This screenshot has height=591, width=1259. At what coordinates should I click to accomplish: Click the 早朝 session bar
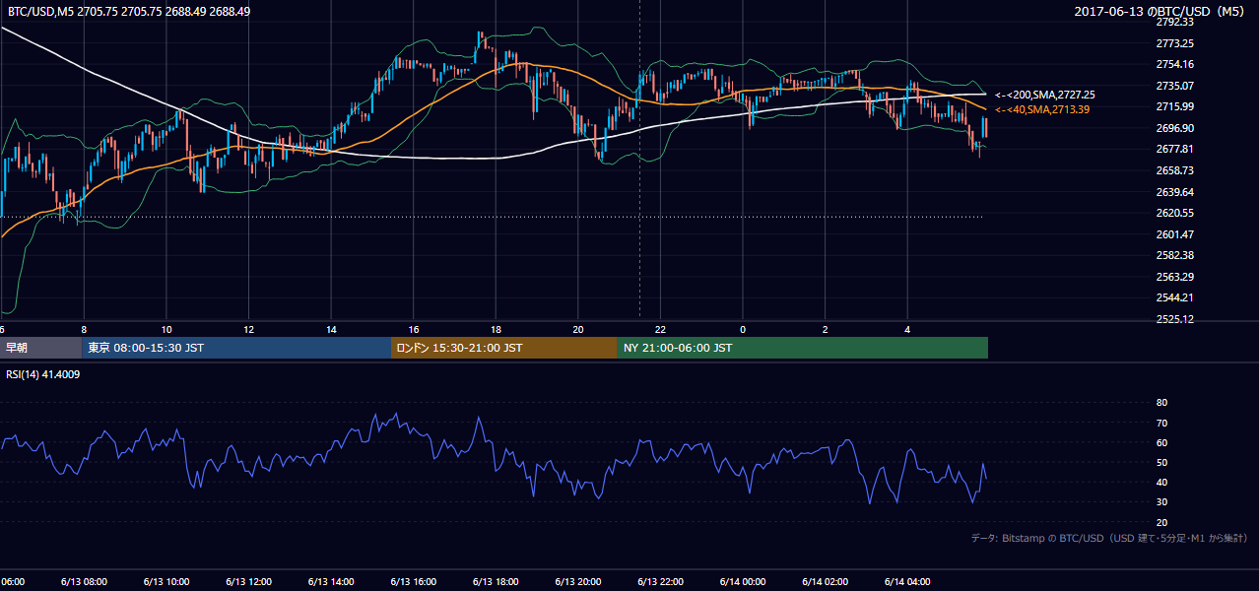tap(41, 348)
